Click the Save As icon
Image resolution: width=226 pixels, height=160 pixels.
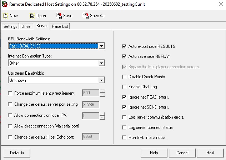tap(86, 16)
